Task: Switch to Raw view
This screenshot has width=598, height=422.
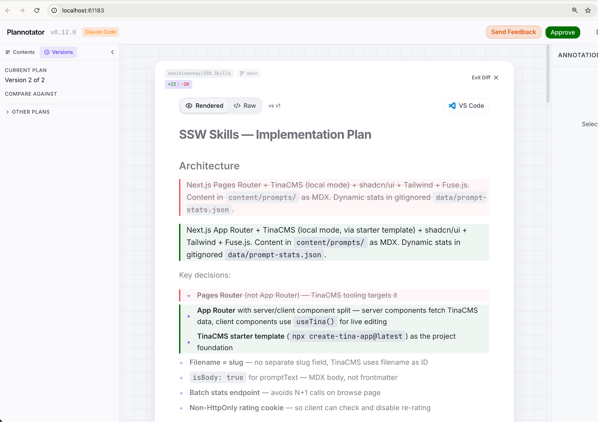Action: tap(245, 105)
